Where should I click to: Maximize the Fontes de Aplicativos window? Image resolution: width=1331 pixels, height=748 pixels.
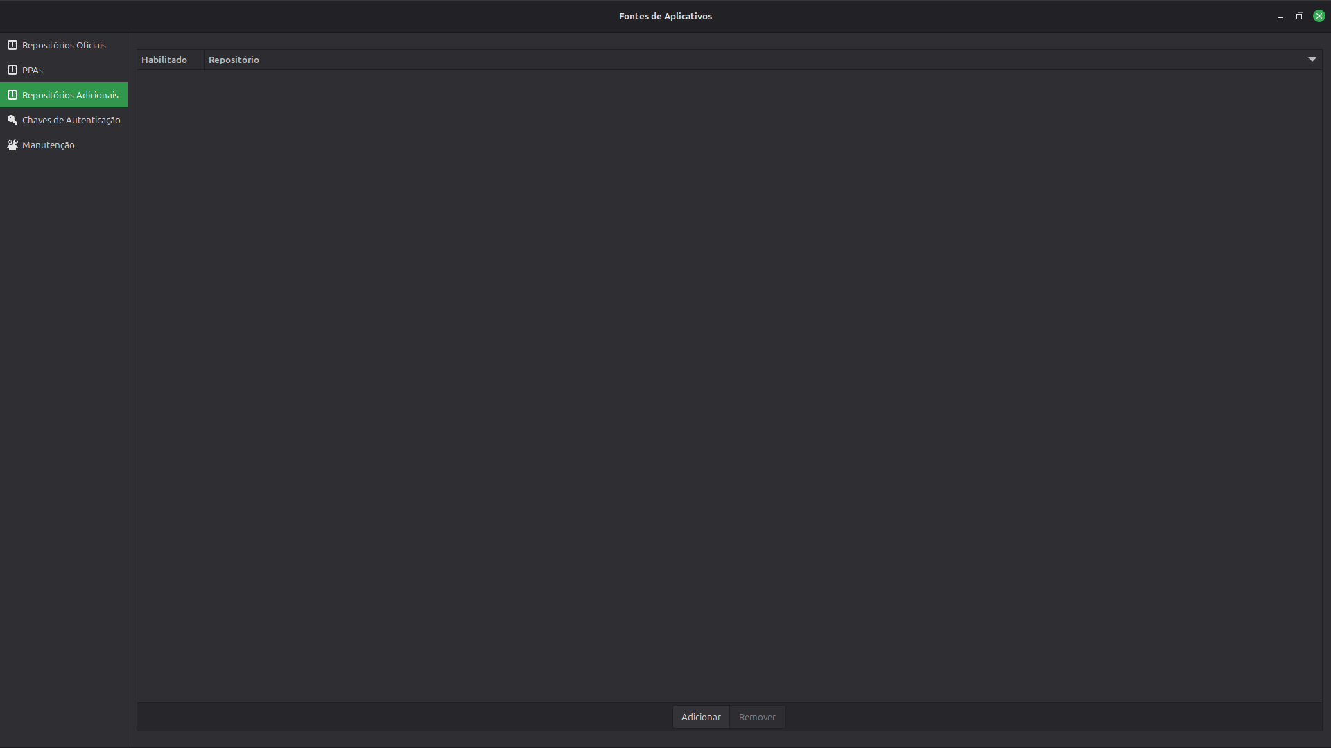[1299, 16]
